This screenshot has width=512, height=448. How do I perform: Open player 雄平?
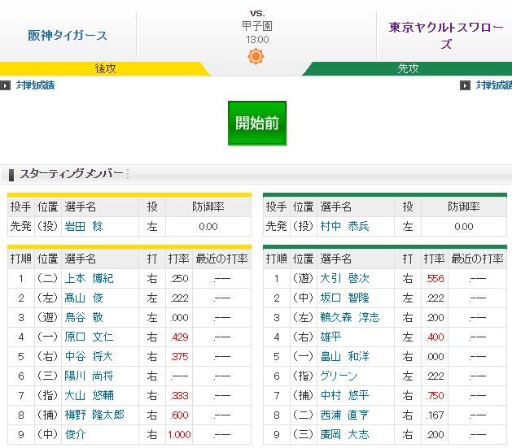[330, 337]
